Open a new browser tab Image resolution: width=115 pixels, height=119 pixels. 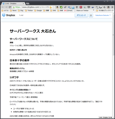(28, 3)
